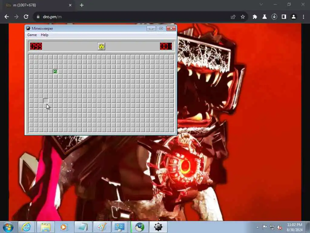Click the muted volume tray icon
The width and height of the screenshot is (310, 233).
279,228
